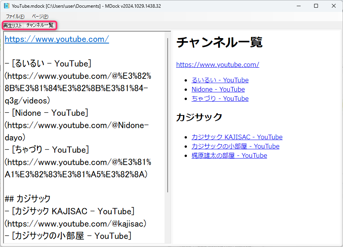Minimize the MDock window
The height and width of the screenshot is (247, 343).
(x=299, y=6)
